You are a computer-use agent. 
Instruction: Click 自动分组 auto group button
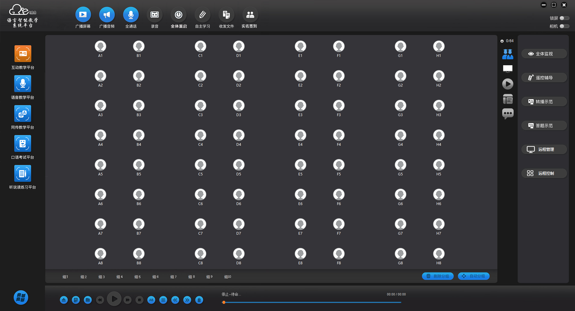[x=473, y=276]
